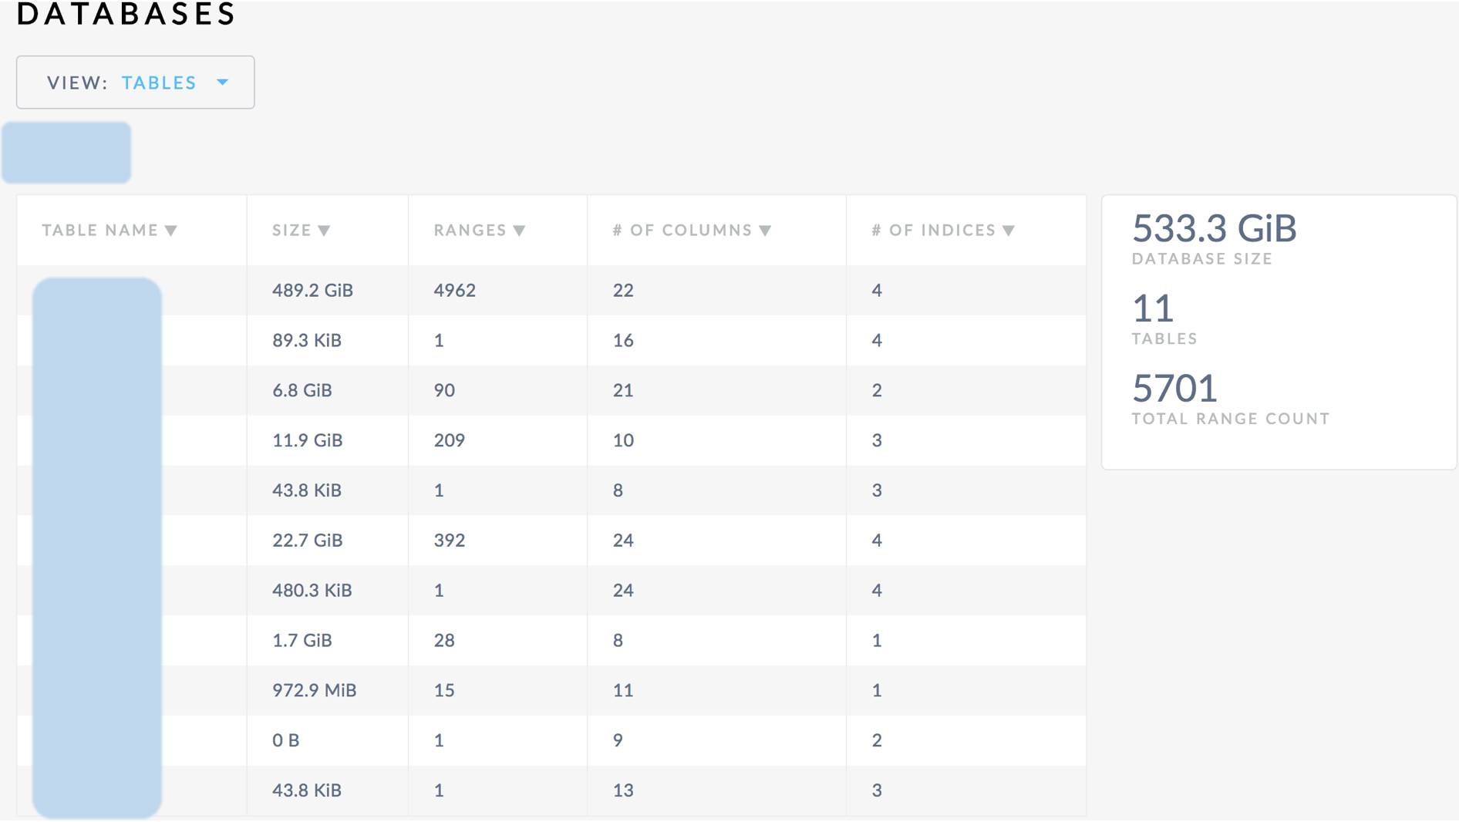Click the 533.3 GiB database size figure

1214,229
